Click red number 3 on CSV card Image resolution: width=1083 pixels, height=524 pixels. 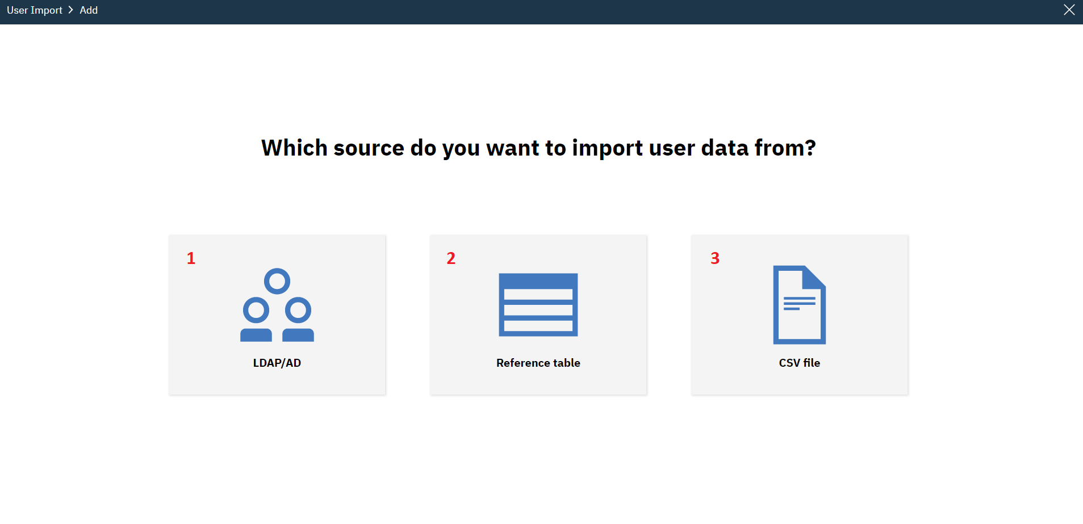[x=715, y=258]
